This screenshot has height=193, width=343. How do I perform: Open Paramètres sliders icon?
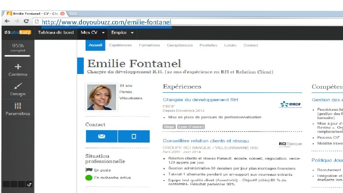[18, 106]
